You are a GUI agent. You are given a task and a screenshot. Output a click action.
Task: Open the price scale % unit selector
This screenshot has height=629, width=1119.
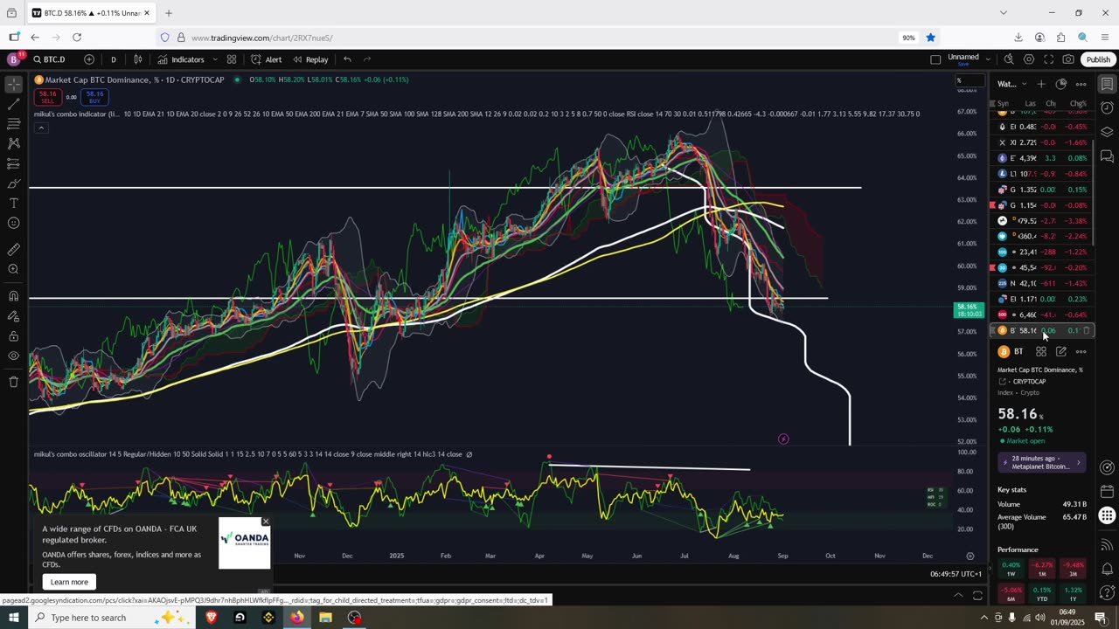click(x=969, y=80)
